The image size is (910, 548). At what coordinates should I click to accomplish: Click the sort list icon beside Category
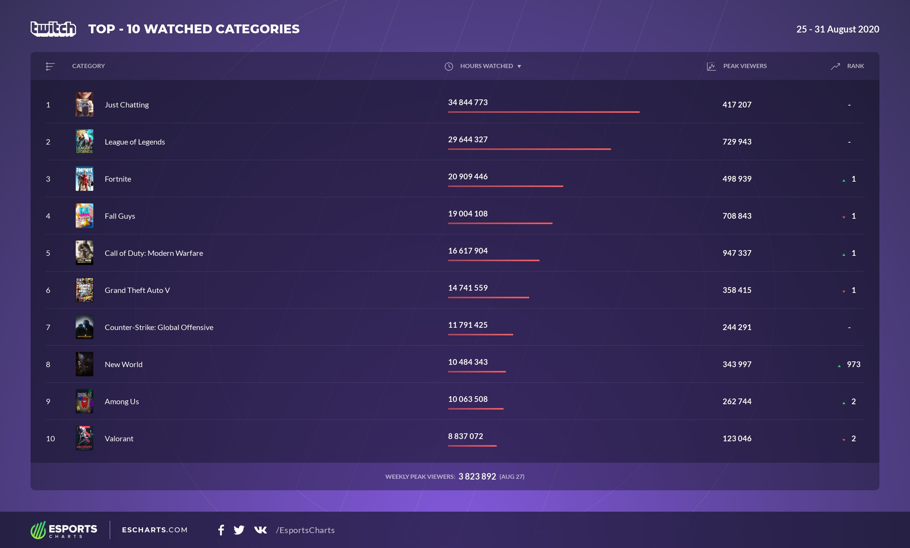point(50,67)
